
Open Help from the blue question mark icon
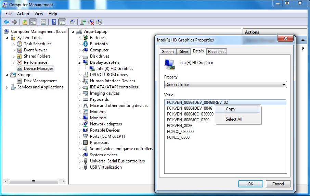(x=54, y=22)
